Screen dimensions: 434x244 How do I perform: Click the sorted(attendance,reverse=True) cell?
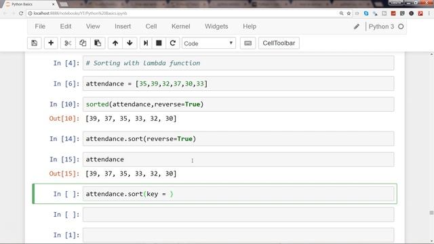(238, 104)
